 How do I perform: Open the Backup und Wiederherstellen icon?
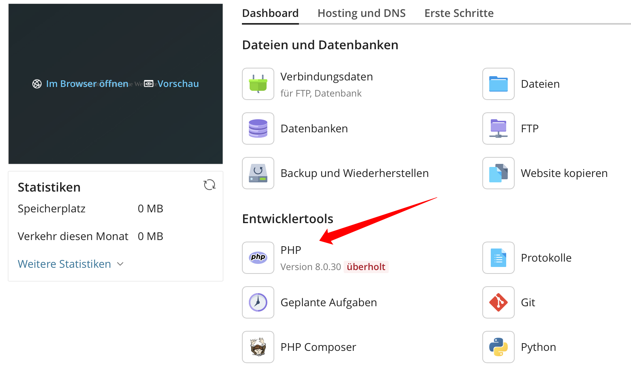[258, 173]
